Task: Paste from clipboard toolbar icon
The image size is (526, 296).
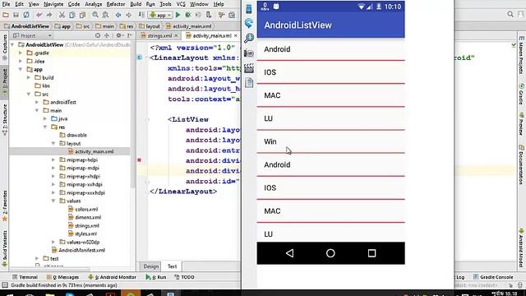Action: point(82,15)
